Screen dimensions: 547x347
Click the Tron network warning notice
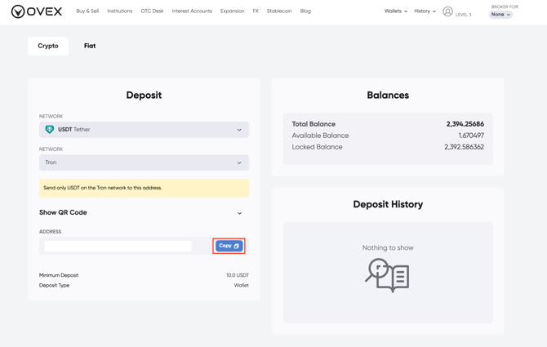[144, 188]
